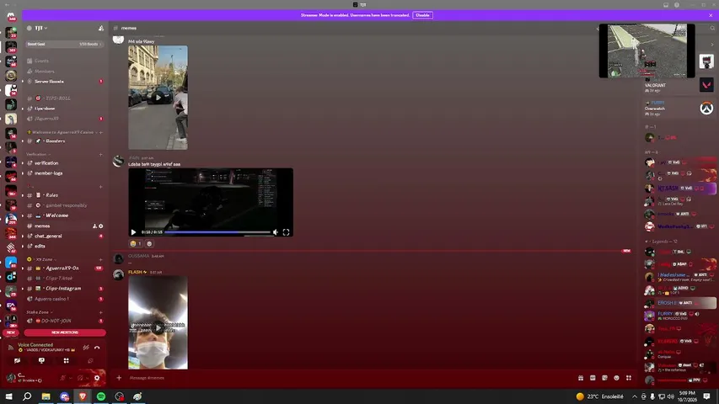
Task: Add a channel to the X9 Zone category
Action: click(x=101, y=259)
